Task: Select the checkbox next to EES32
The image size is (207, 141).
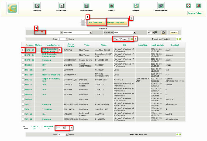Action: click(23, 65)
